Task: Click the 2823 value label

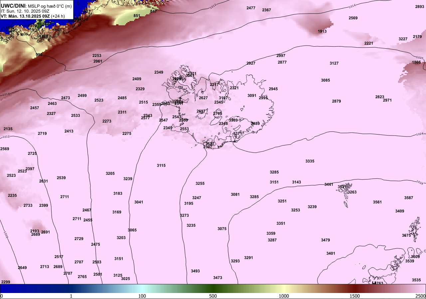Action: pos(380,97)
